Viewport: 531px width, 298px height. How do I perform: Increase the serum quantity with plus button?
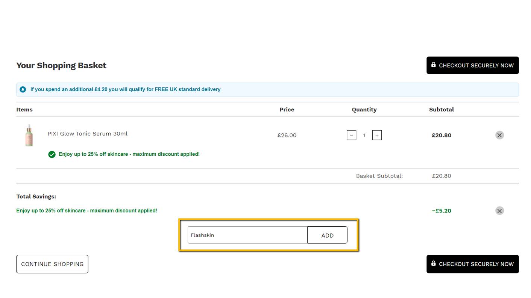point(377,135)
